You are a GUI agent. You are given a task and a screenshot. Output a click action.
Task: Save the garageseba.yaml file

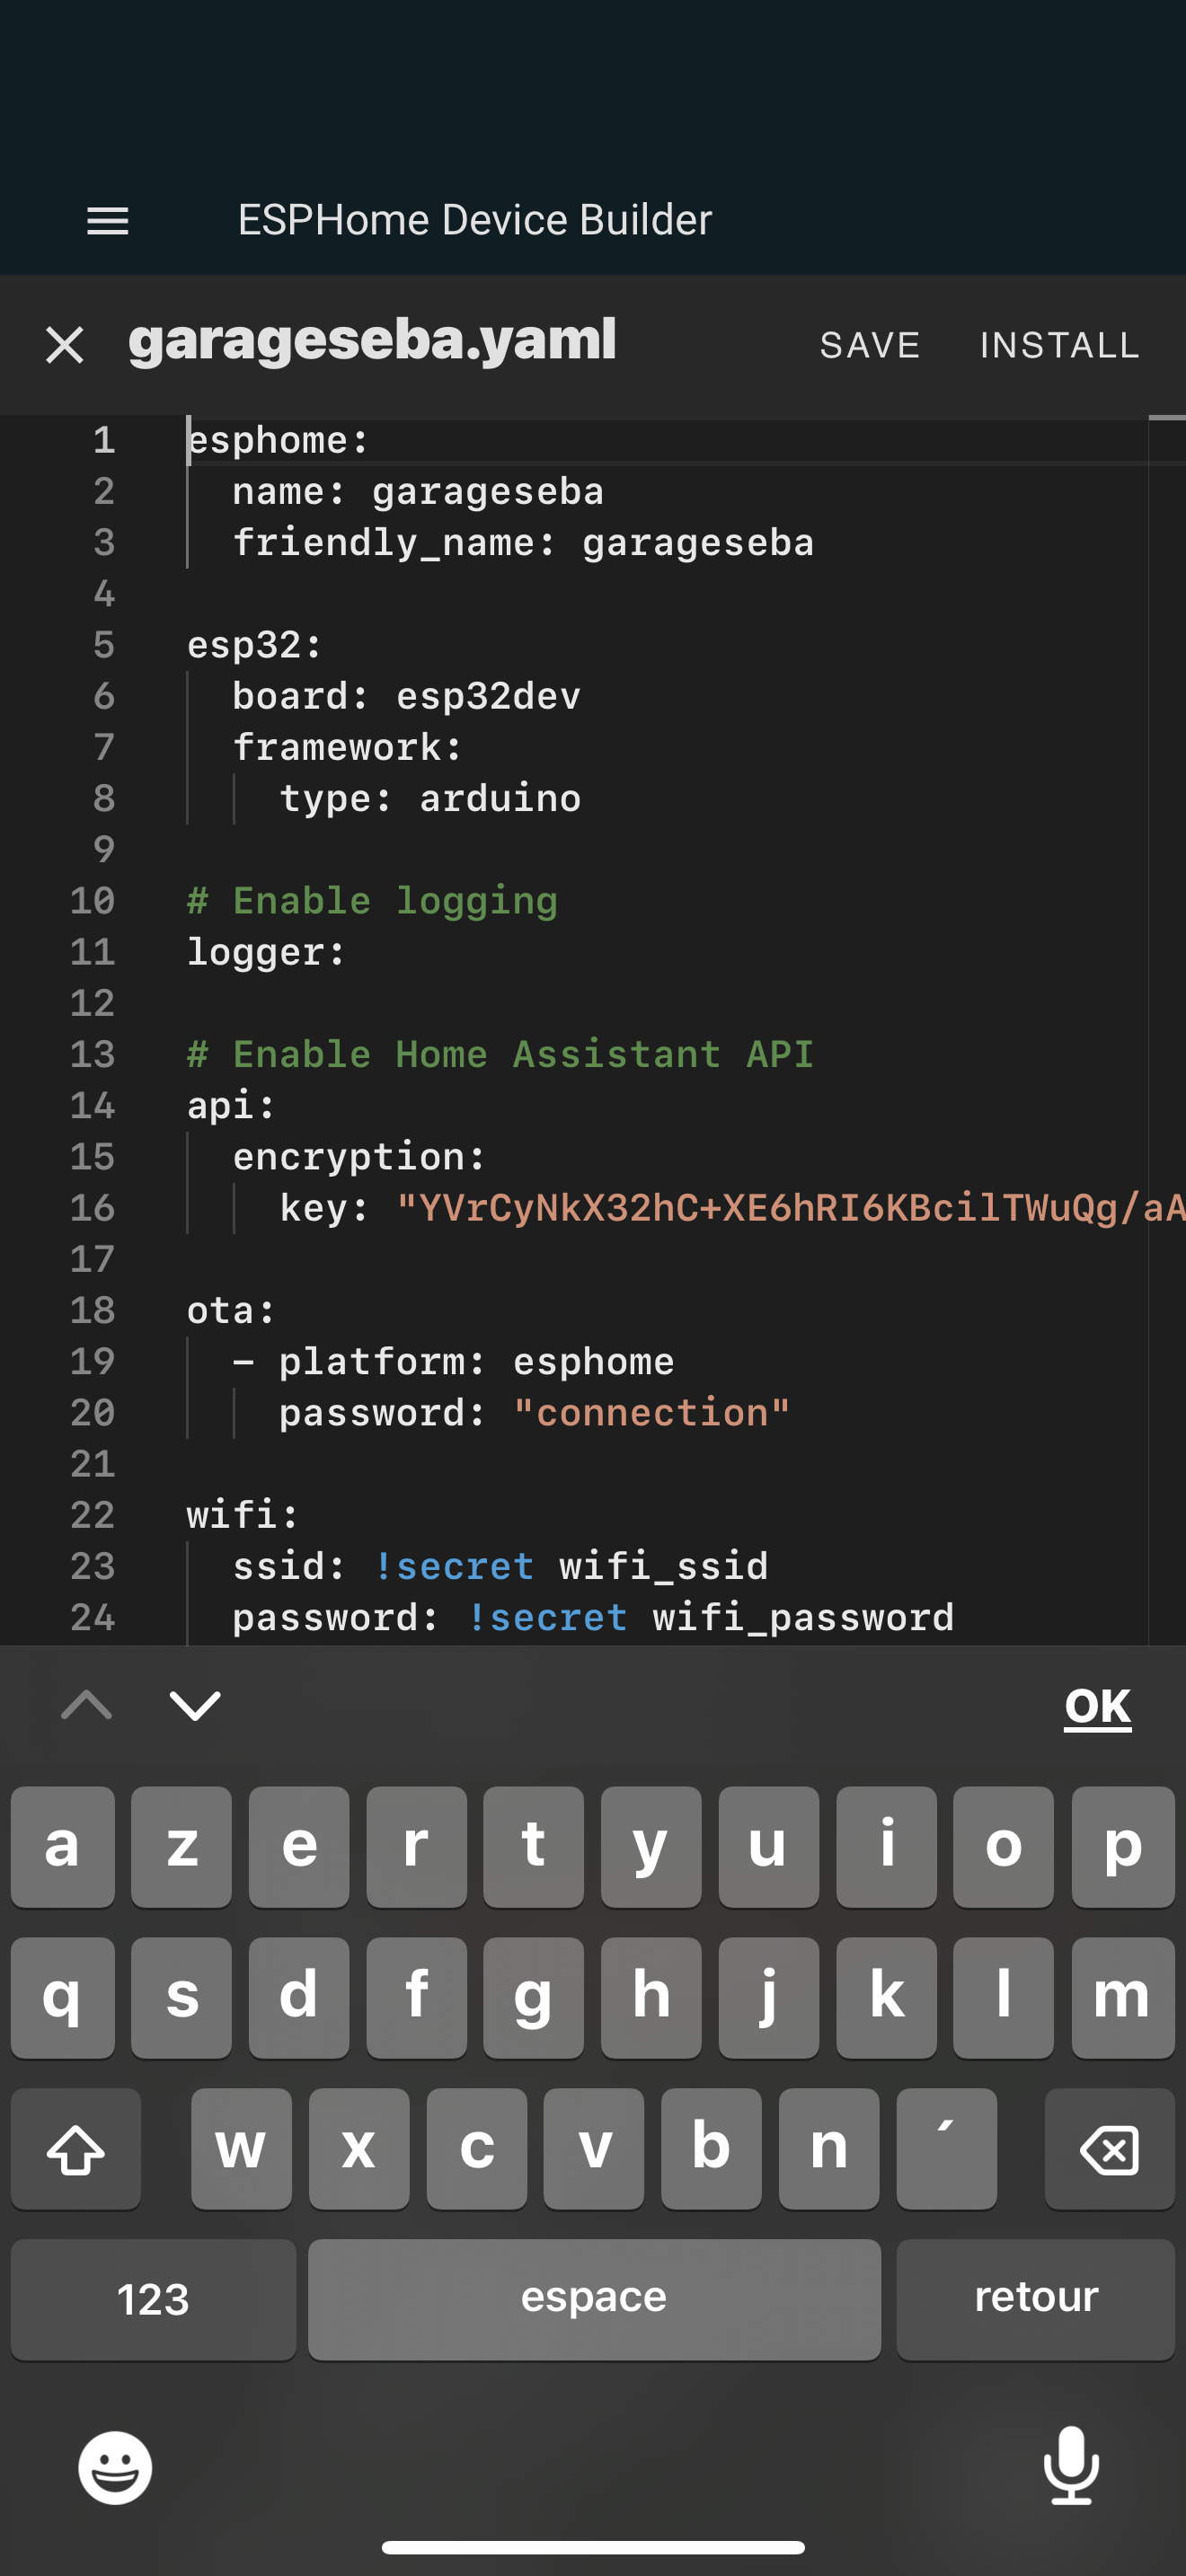pyautogui.click(x=869, y=346)
